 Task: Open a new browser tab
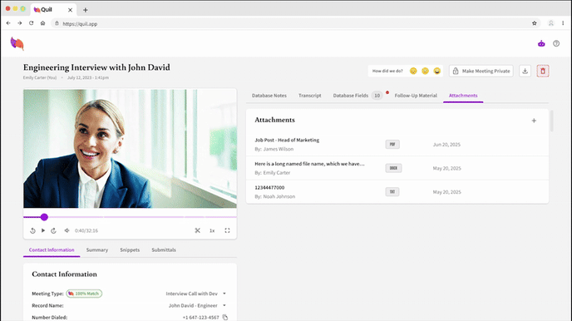click(86, 10)
